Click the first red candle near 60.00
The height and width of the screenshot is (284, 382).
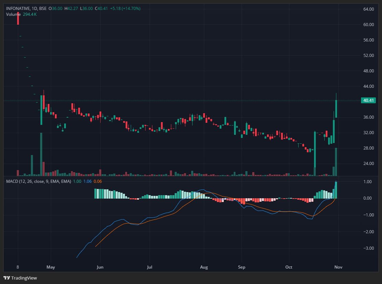18,18
